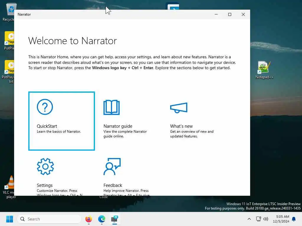Open the Settings gear icon
The height and width of the screenshot is (226, 302).
pos(45,167)
